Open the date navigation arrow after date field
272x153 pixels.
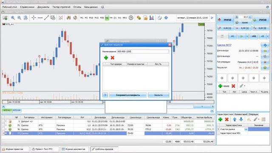(212, 18)
